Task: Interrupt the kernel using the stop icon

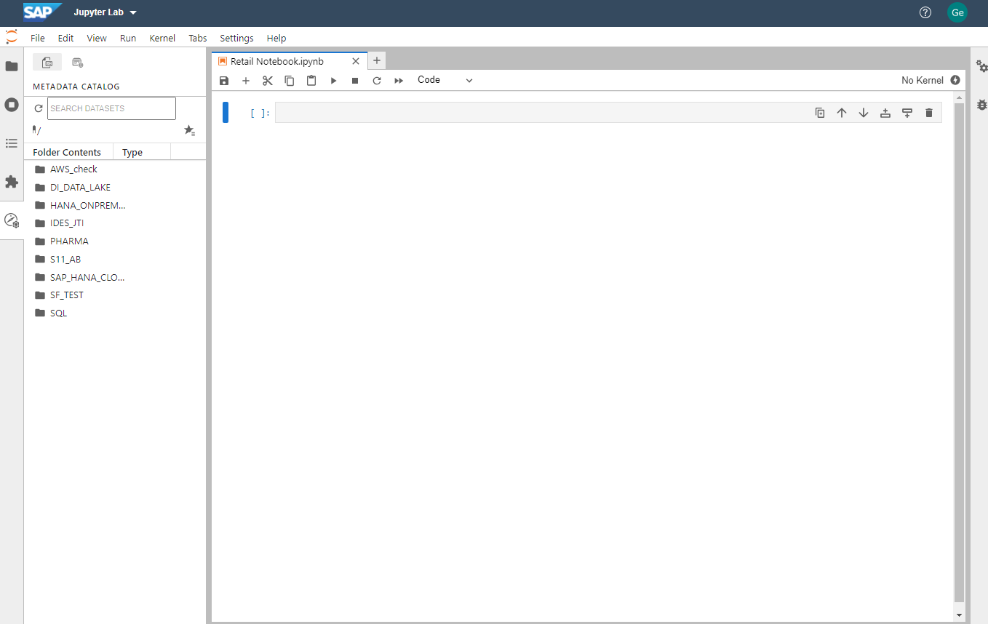Action: 355,81
